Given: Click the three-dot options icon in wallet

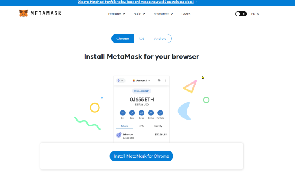Looking at the screenshot, I should [165, 80].
